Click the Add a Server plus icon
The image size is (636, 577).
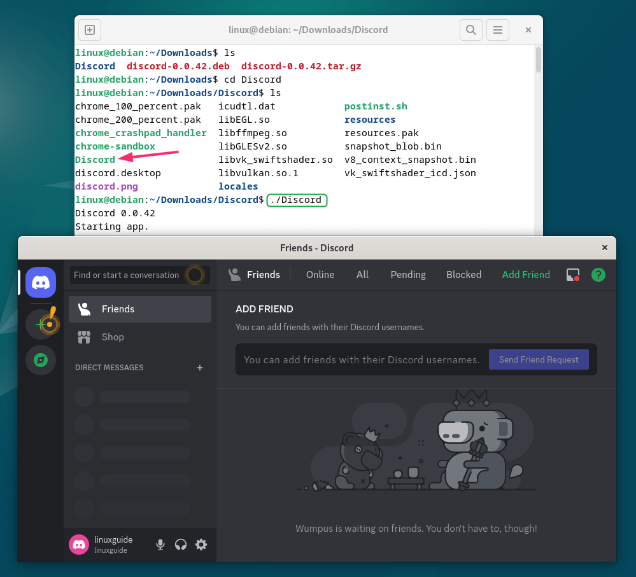[41, 324]
